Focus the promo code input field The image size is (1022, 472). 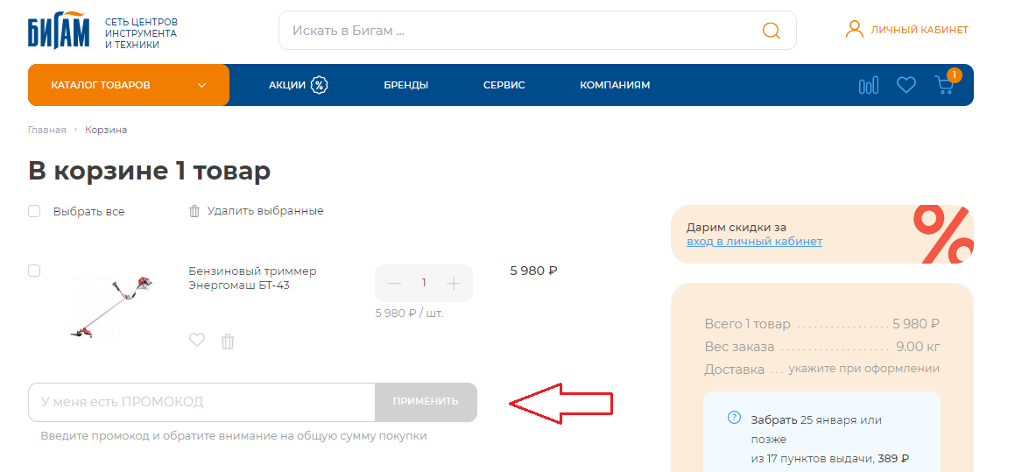[201, 402]
